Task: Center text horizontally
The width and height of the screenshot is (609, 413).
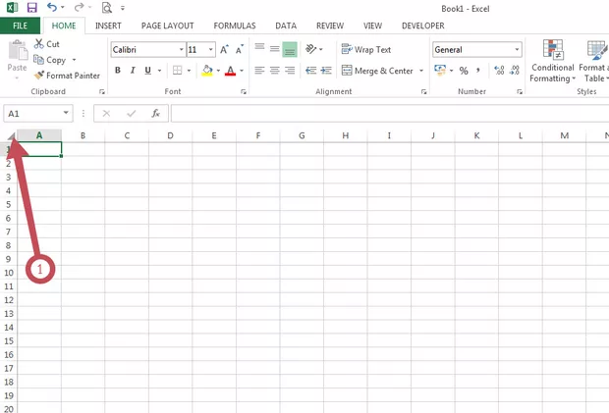Action: [x=275, y=71]
